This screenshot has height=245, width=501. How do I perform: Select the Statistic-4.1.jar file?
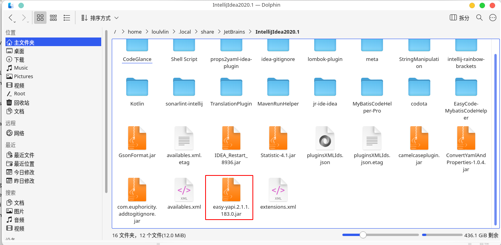[x=278, y=143]
